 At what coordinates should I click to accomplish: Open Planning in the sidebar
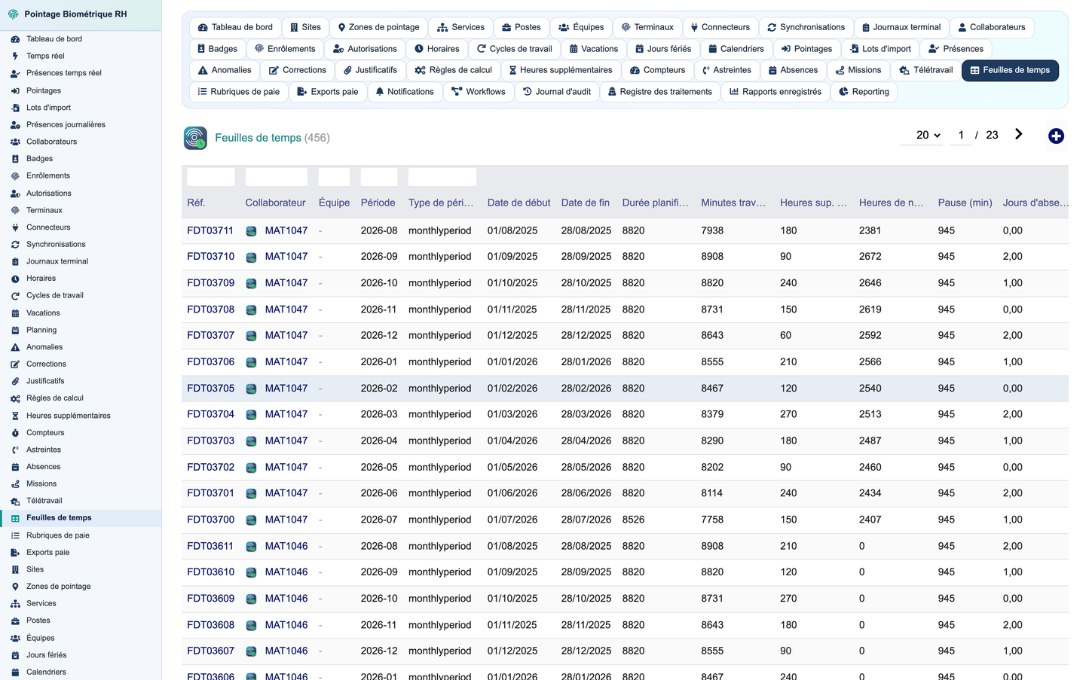pyautogui.click(x=41, y=331)
